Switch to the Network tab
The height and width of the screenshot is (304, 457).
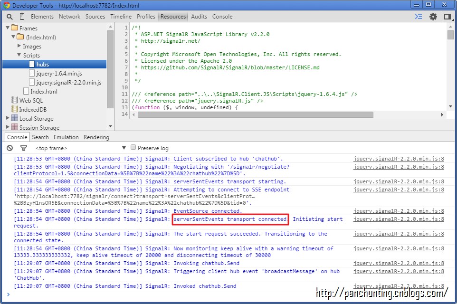pyautogui.click(x=69, y=17)
